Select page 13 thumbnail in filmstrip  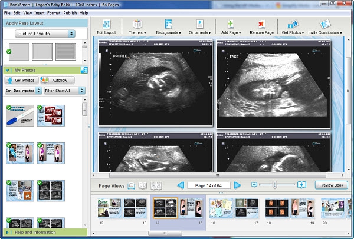click(x=135, y=208)
